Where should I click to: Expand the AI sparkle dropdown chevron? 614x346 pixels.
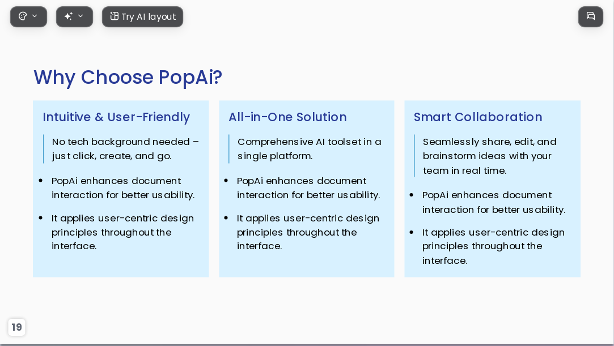tap(81, 16)
